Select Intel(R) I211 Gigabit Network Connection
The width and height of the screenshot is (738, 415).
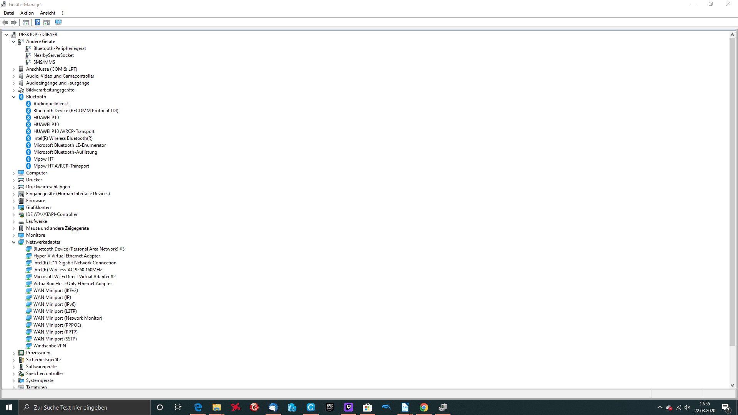[x=75, y=263]
